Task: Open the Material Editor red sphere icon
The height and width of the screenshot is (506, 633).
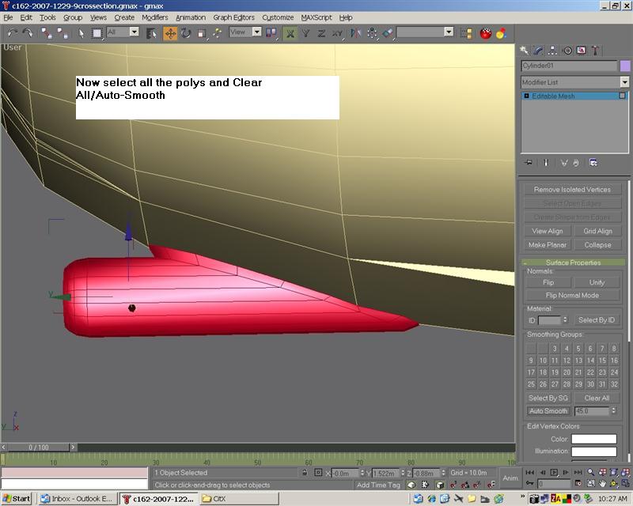Action: 486,33
